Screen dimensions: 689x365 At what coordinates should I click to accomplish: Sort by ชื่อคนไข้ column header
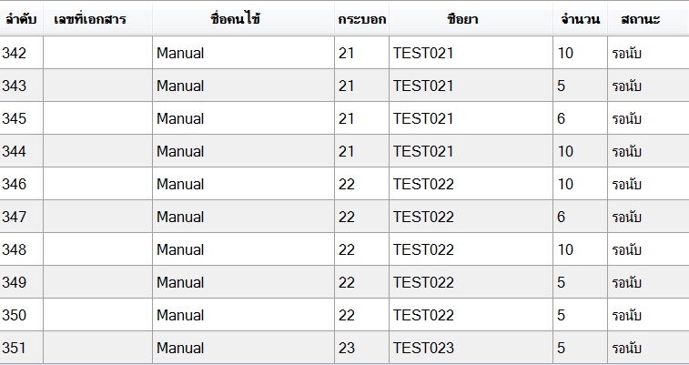click(x=235, y=19)
